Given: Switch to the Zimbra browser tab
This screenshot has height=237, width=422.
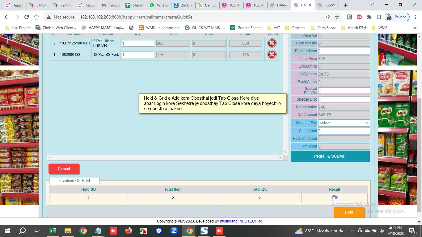Looking at the screenshot, I should 183,5.
